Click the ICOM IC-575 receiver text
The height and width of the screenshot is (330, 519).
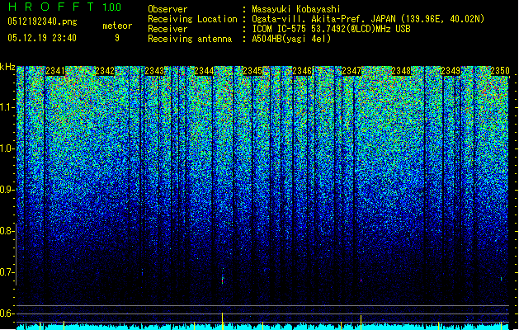pyautogui.click(x=331, y=29)
